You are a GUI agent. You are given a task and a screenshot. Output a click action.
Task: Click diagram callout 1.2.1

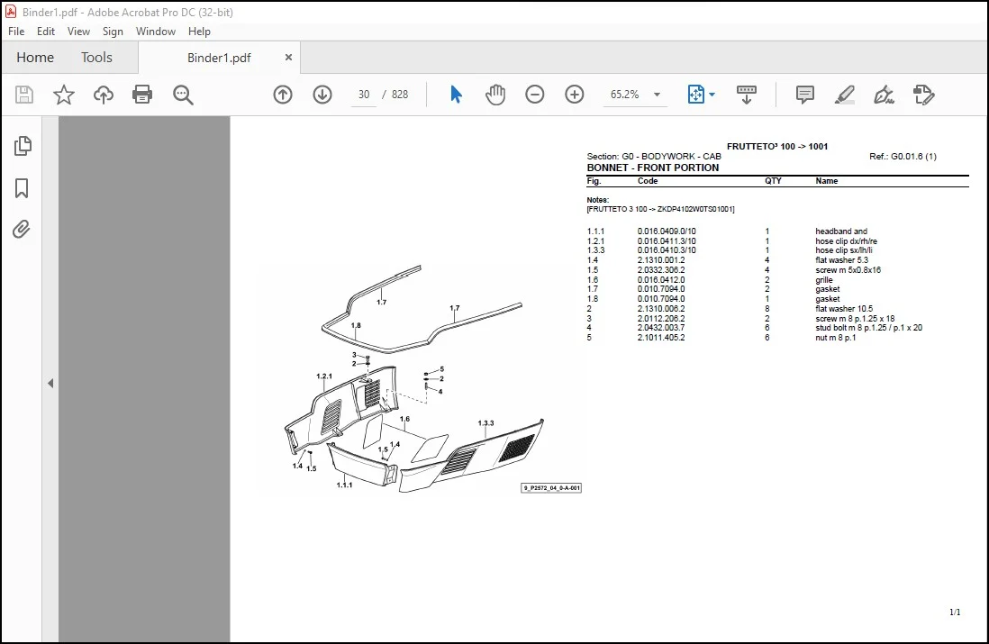324,376
